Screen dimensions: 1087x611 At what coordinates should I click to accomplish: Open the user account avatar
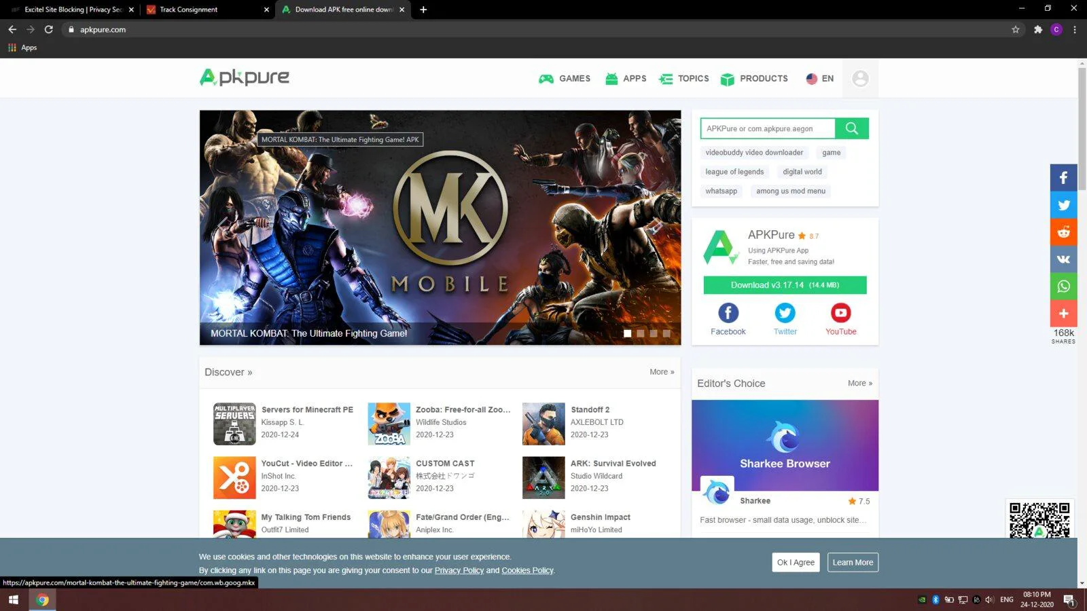coord(860,79)
